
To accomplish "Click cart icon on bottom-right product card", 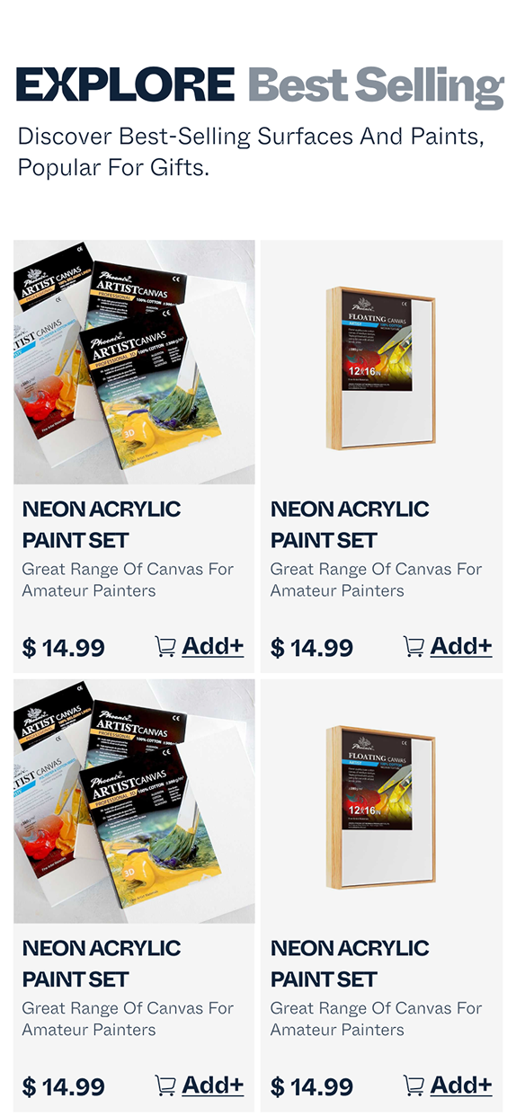I will tap(414, 1085).
